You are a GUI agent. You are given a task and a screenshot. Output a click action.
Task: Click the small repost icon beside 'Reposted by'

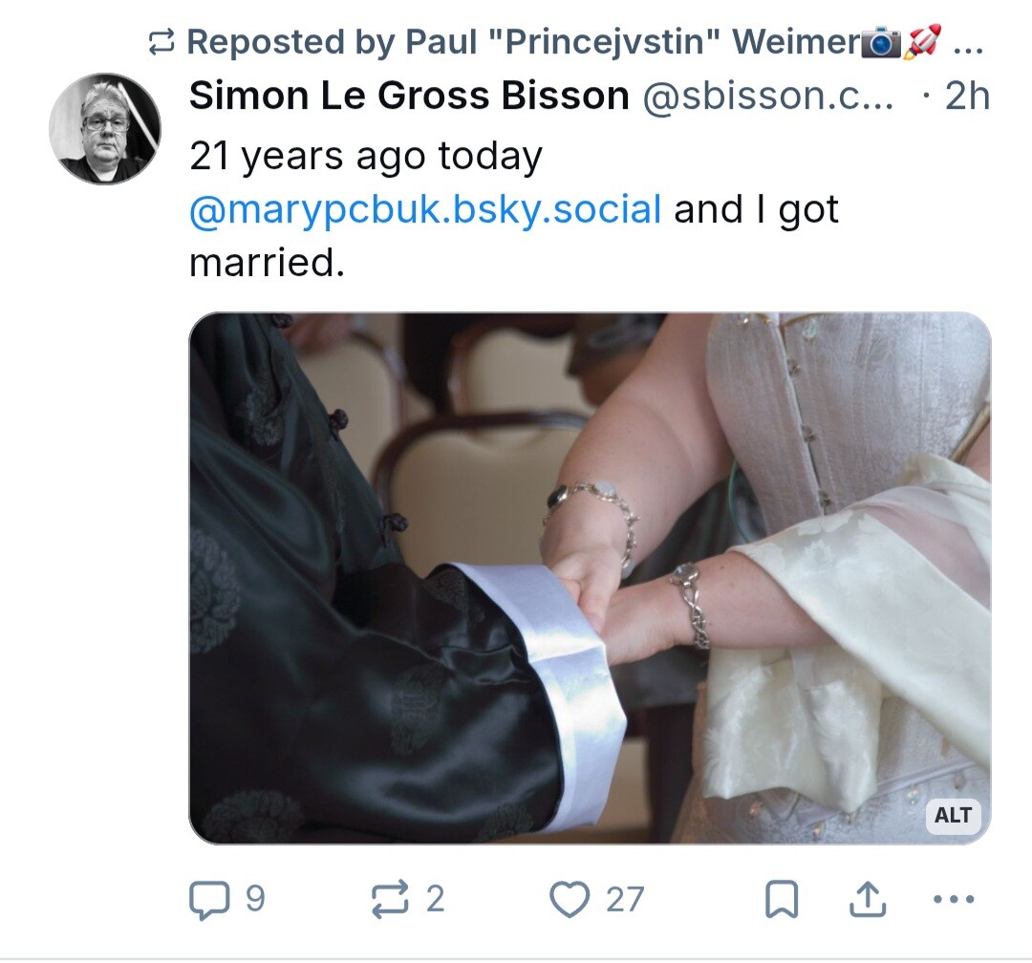click(161, 43)
